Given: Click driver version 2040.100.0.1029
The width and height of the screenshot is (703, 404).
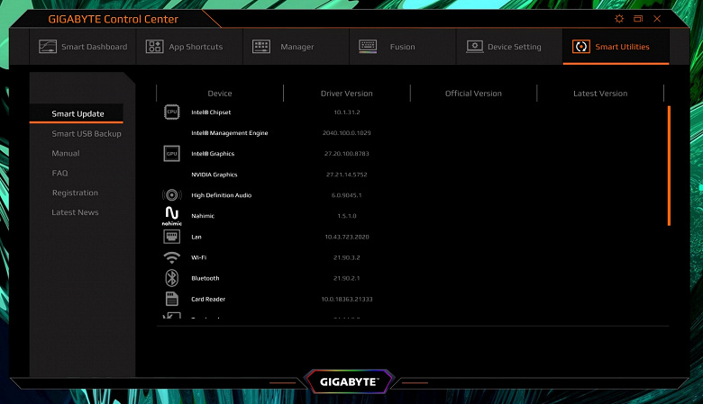Looking at the screenshot, I should pyautogui.click(x=347, y=133).
